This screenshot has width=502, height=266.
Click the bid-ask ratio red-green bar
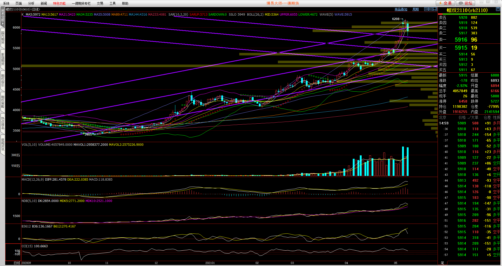(469, 14)
